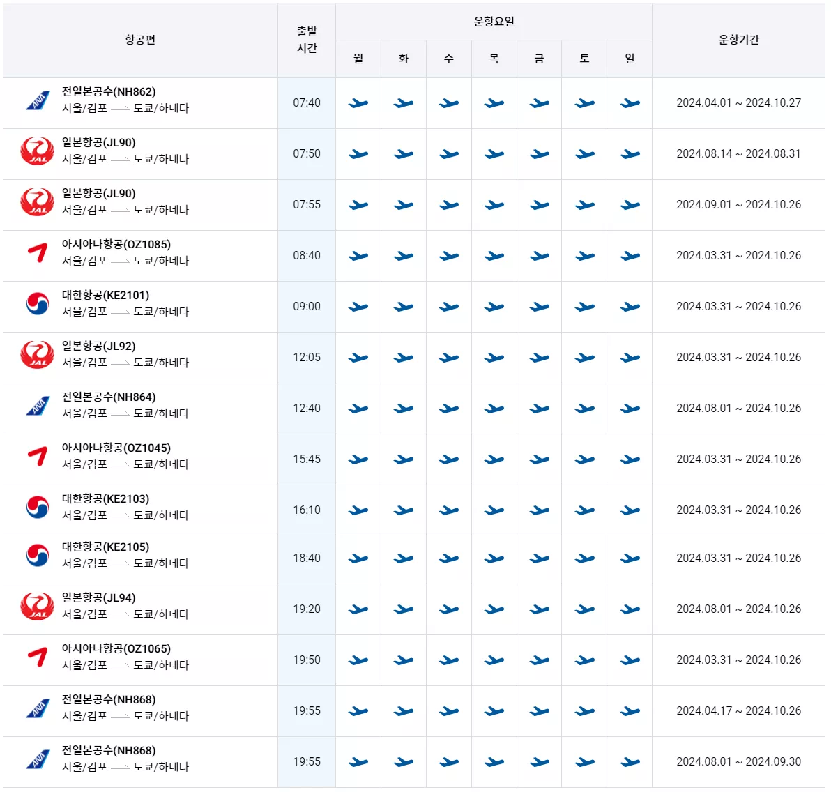831x792 pixels.
Task: Click the period 2024.04.01 ~ 2024.10.27
Action: [x=739, y=103]
